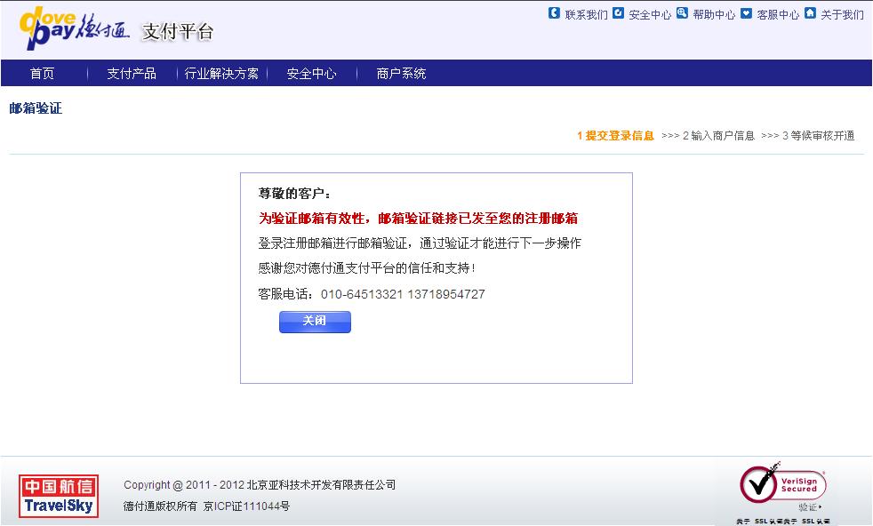Viewport: 873px width, 526px height.
Task: Click the magnifier icon beside 帮助中心
Action: [x=682, y=13]
